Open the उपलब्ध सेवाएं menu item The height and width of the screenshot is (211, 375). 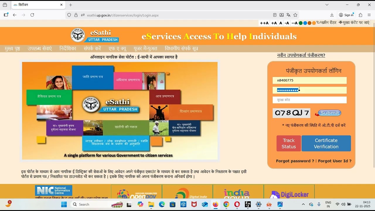coord(40,49)
